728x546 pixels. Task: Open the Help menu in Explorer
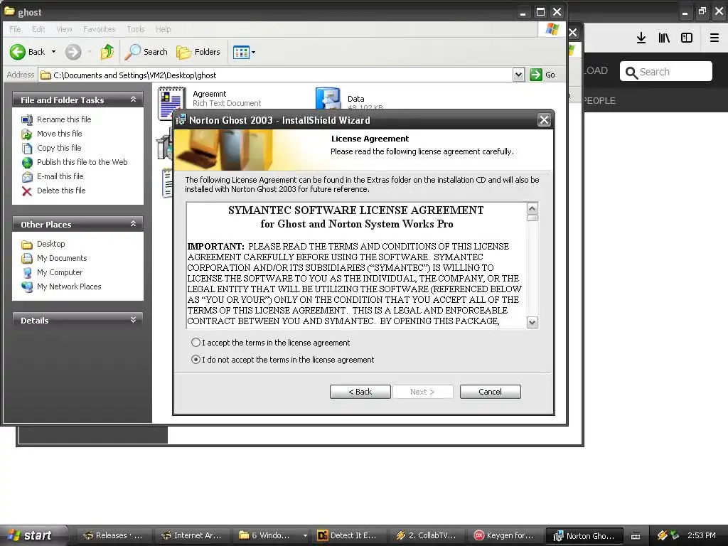pyautogui.click(x=163, y=29)
